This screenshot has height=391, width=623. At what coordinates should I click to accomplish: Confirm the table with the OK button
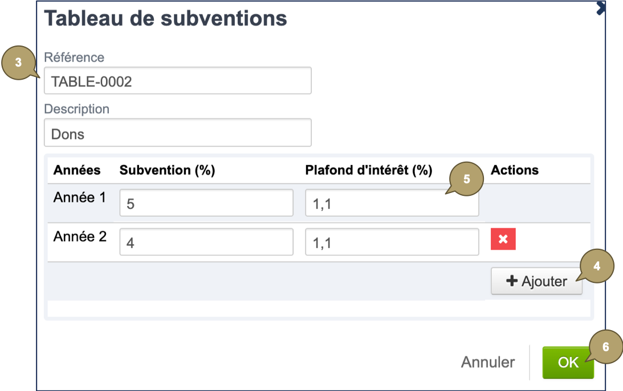pos(568,361)
